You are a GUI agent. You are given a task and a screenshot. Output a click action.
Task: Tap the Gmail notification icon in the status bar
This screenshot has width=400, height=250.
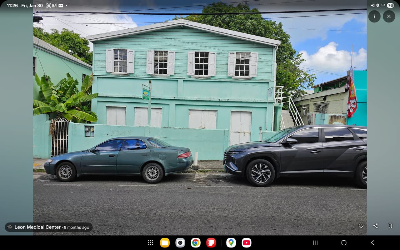click(55, 6)
